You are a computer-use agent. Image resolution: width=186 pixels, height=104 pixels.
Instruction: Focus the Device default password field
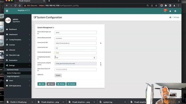(76, 38)
